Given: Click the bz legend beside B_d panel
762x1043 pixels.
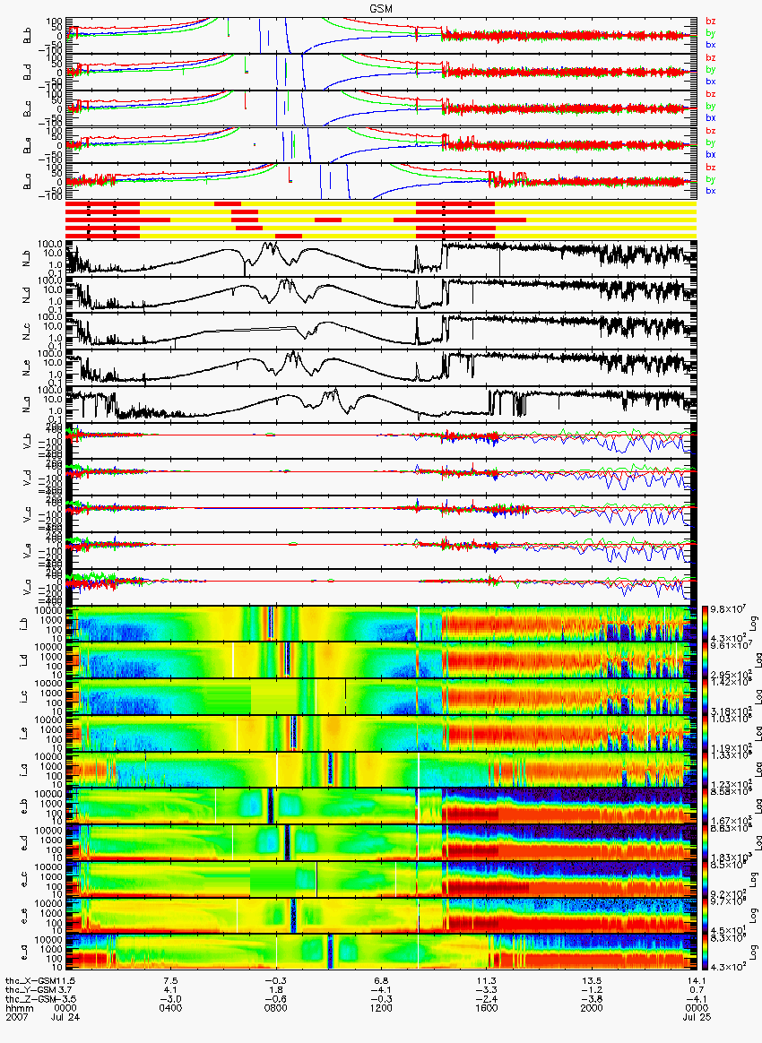Looking at the screenshot, I should [711, 58].
